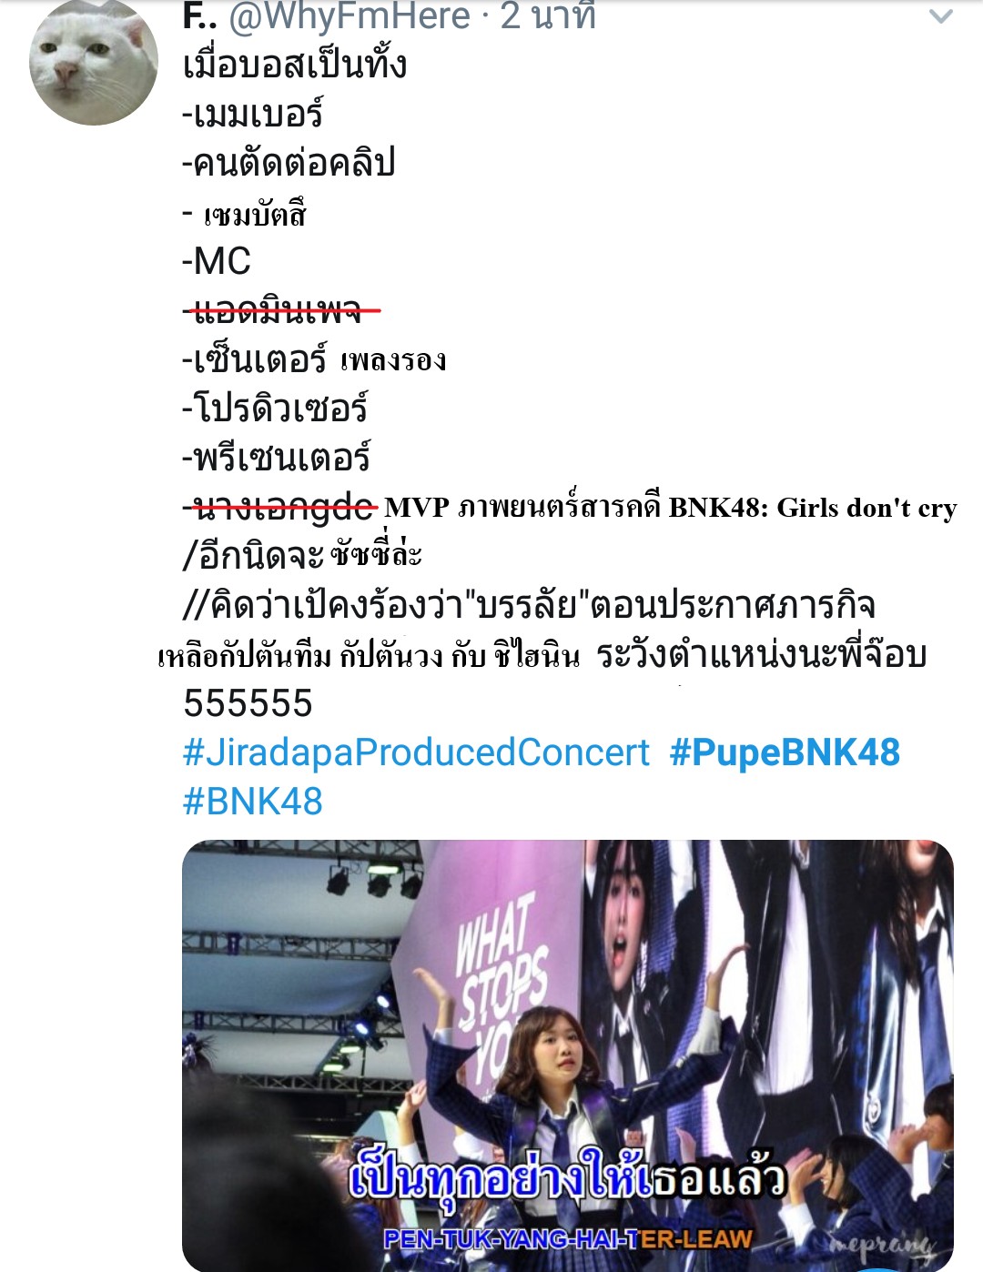The height and width of the screenshot is (1272, 983).
Task: Click the "BNK48: Girls don't cry" text
Action: click(x=813, y=508)
